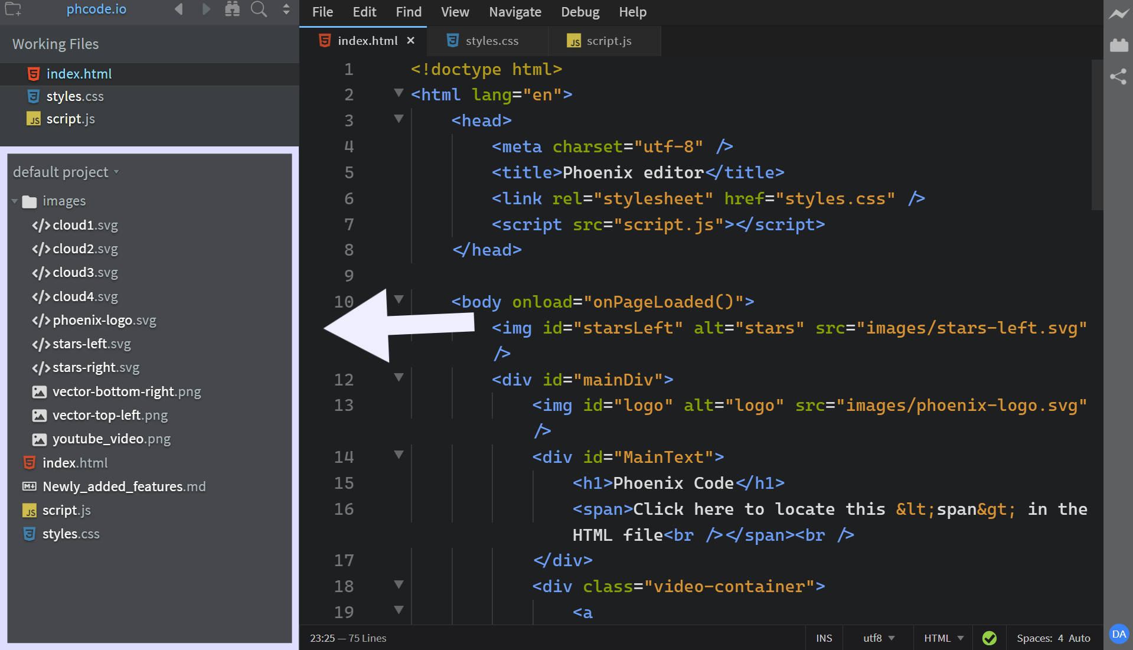Switch to the styles.css tab
The height and width of the screenshot is (650, 1133).
coord(491,41)
